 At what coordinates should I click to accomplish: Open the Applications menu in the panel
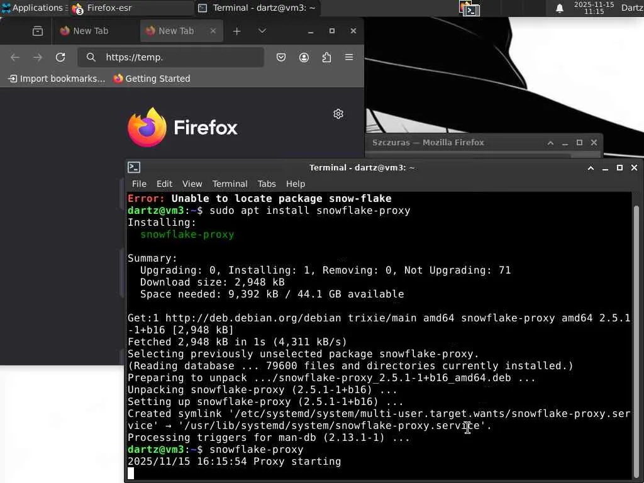[34, 8]
